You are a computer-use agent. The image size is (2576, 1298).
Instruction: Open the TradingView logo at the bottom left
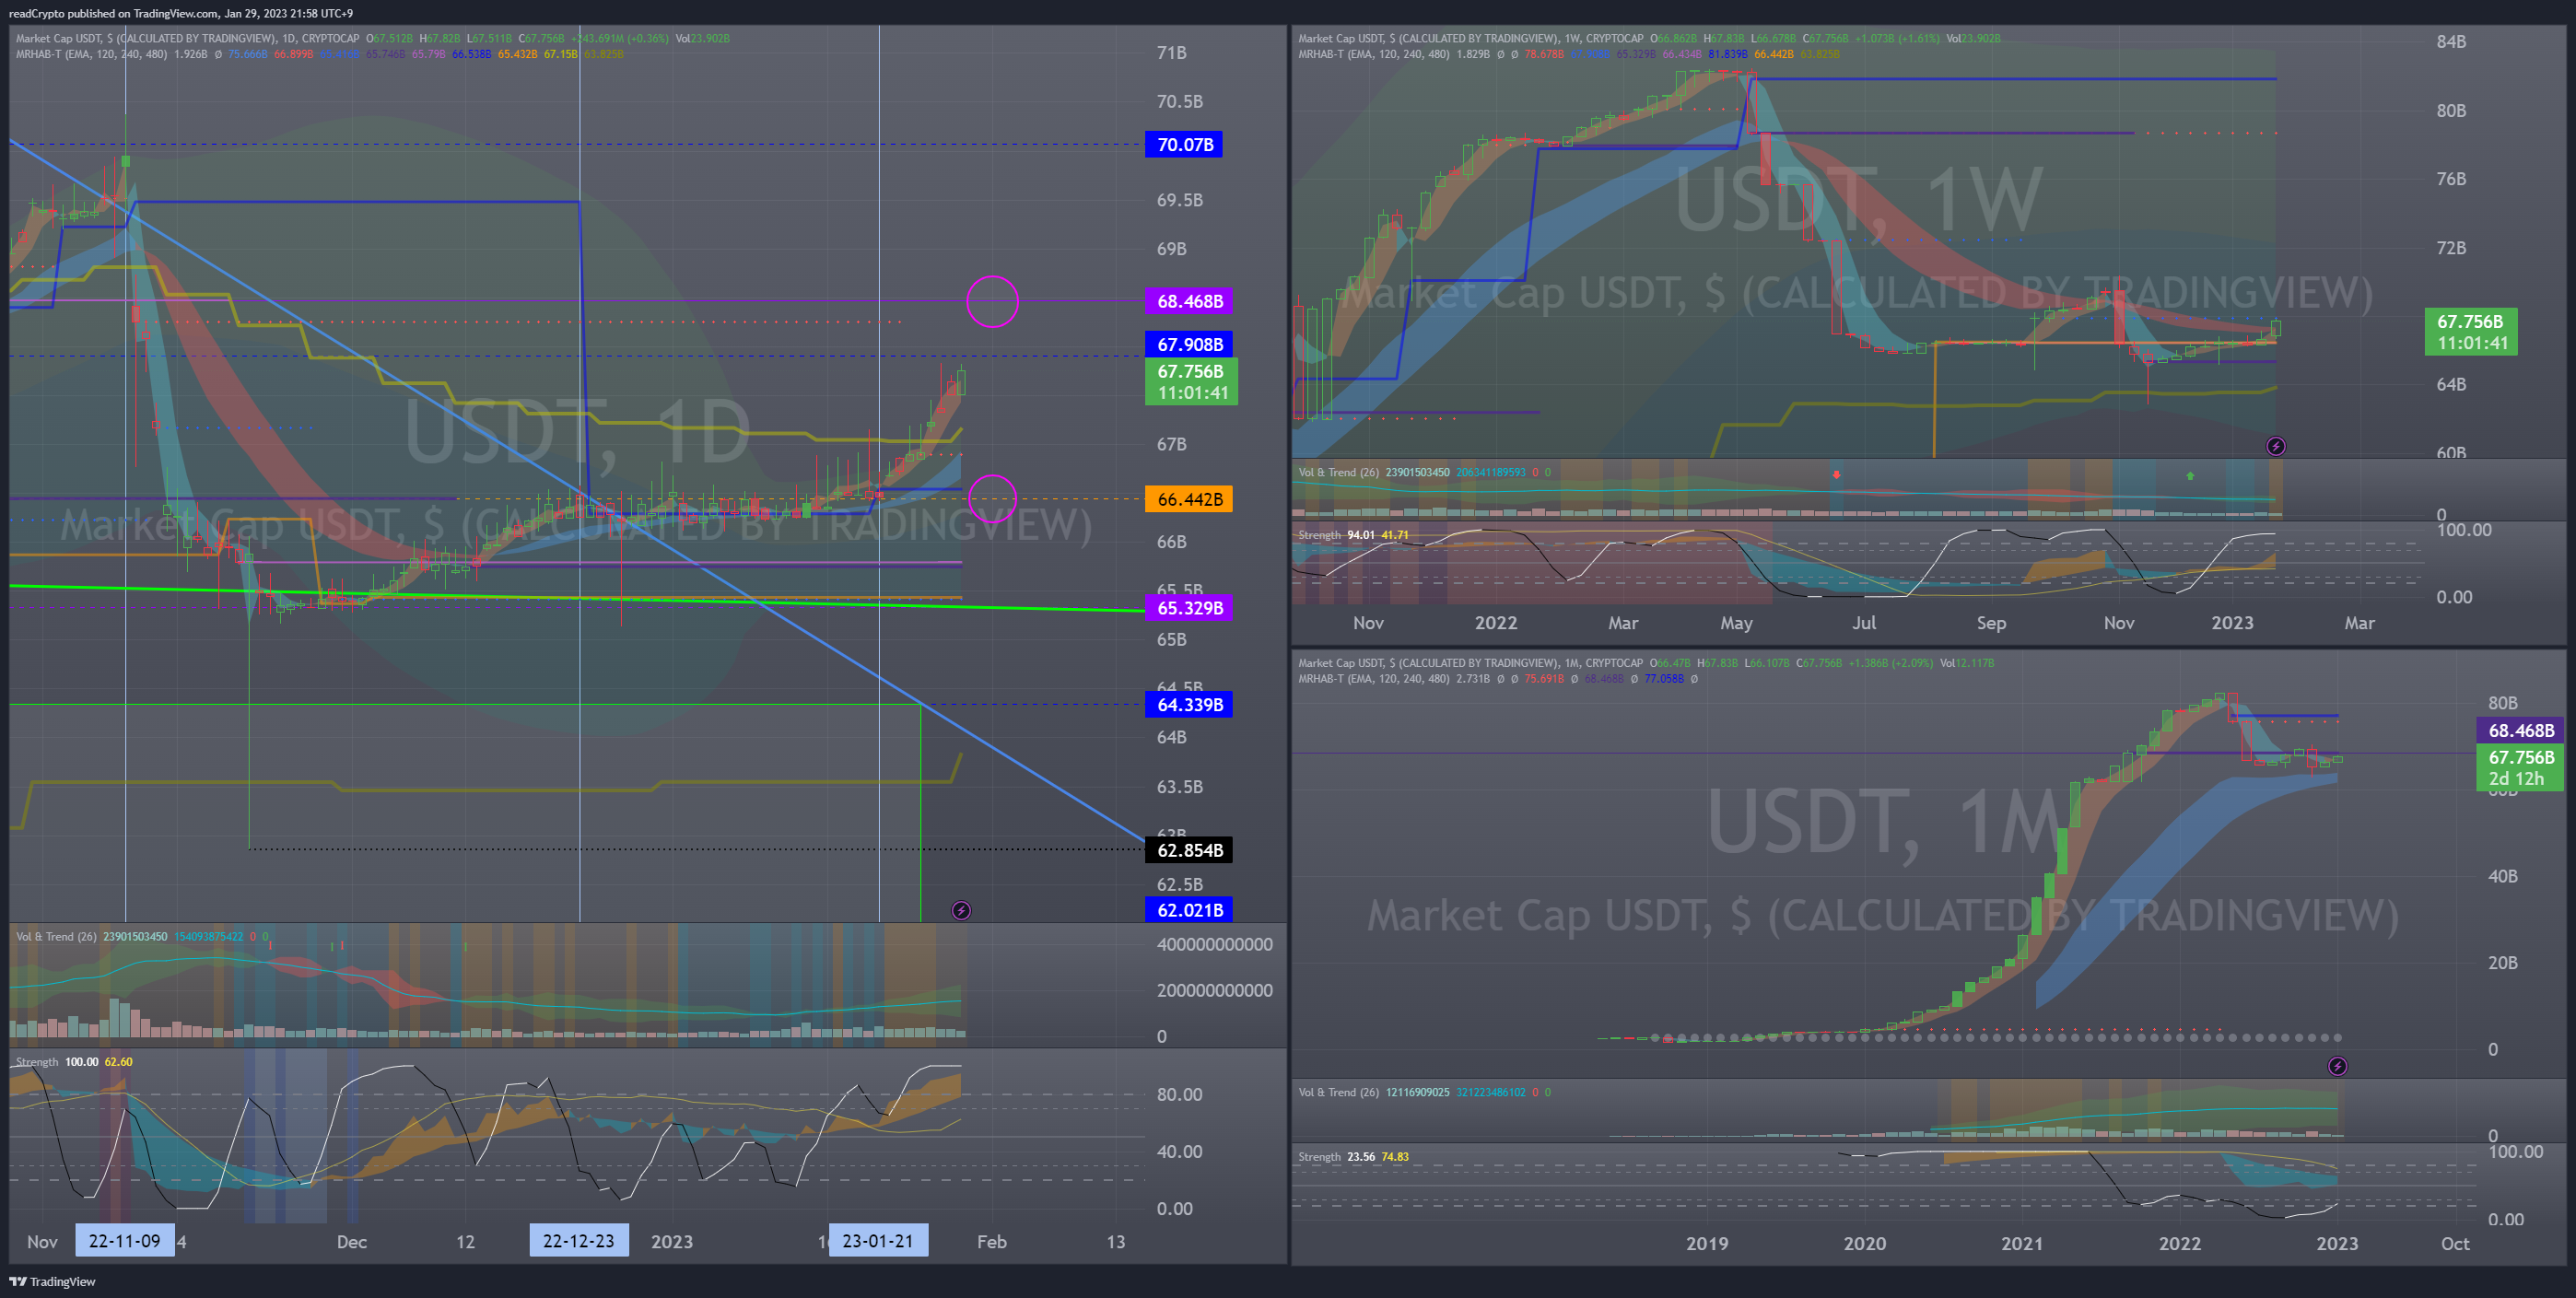[52, 1281]
